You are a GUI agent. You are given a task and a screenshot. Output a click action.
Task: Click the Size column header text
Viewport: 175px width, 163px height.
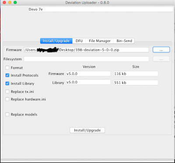coord(136,67)
